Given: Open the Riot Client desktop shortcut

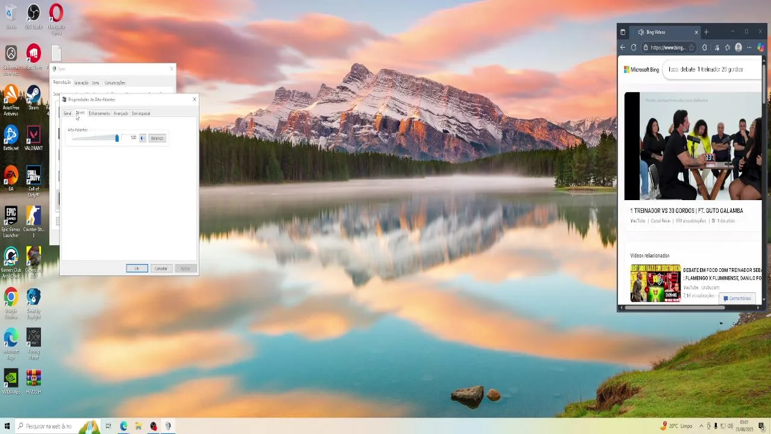Looking at the screenshot, I should [x=33, y=57].
